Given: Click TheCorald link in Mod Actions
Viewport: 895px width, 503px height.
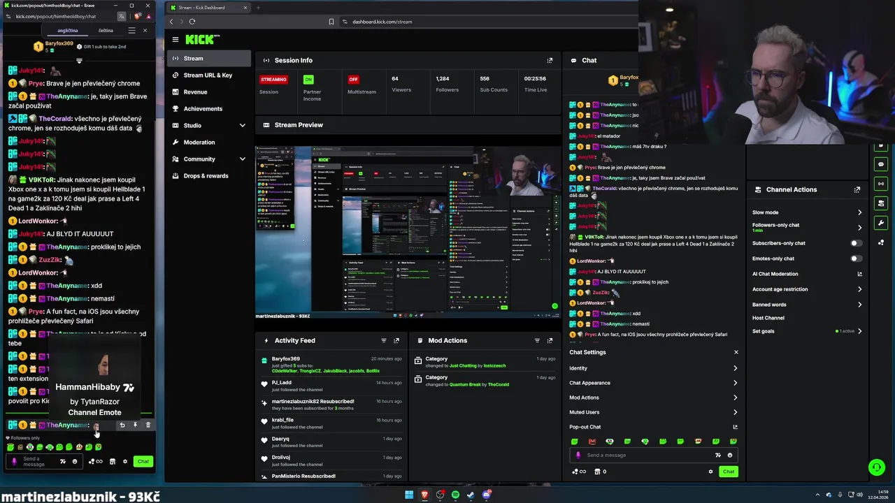Looking at the screenshot, I should 499,384.
